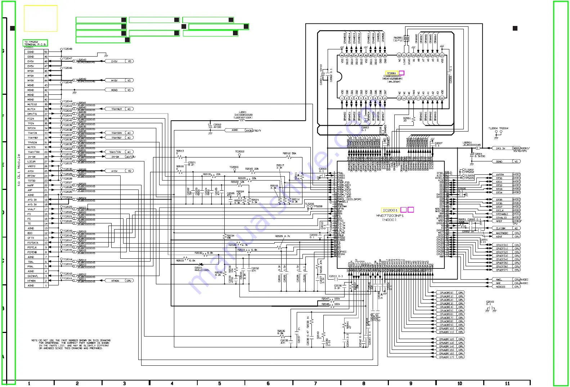Select the RA2061 resistor array label
The height and width of the screenshot is (387, 570).
point(398,37)
